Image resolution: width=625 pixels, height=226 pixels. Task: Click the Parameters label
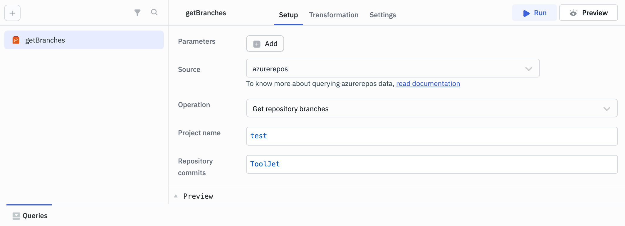pyautogui.click(x=196, y=41)
